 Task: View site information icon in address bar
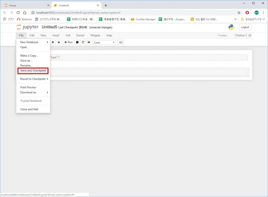coord(33,13)
